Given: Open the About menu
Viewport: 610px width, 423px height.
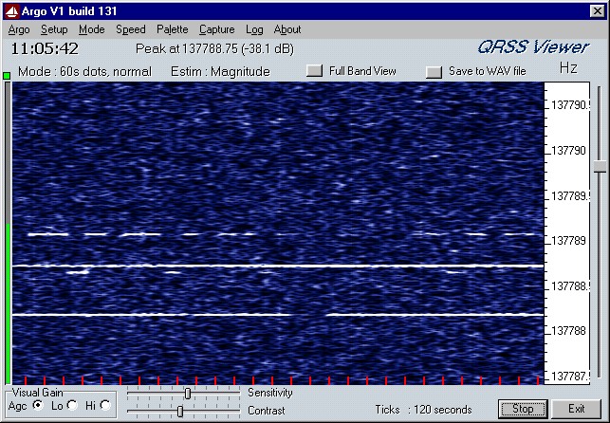Looking at the screenshot, I should [x=287, y=29].
